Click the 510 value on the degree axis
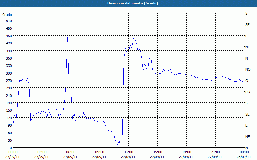Screen dimensions: 257x160 (9, 21)
